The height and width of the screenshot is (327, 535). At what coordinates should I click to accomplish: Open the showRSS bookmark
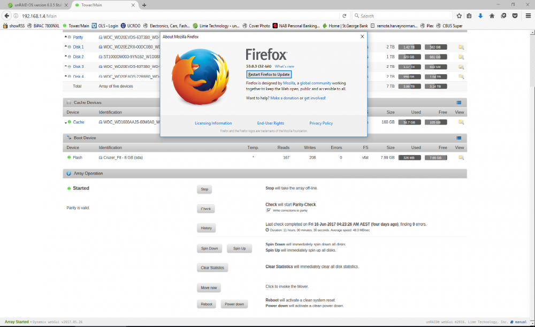[14, 26]
